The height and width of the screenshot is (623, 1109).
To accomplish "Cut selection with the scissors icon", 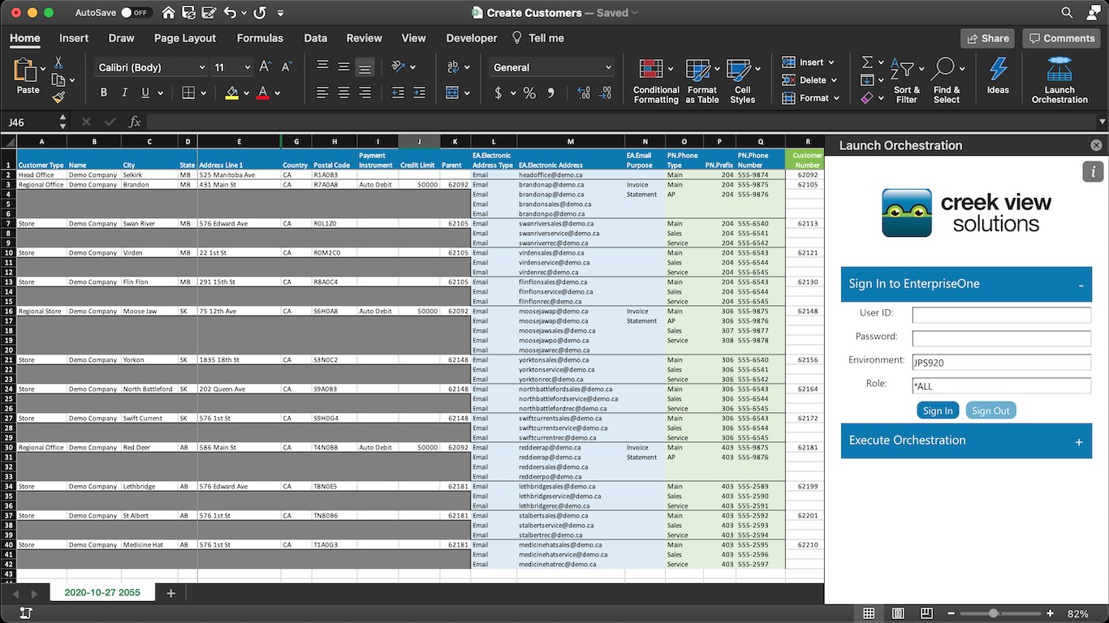I will pyautogui.click(x=58, y=62).
